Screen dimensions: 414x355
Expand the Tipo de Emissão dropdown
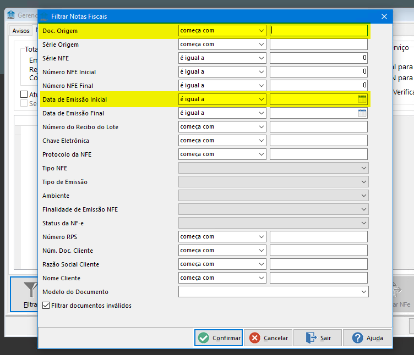274,181
